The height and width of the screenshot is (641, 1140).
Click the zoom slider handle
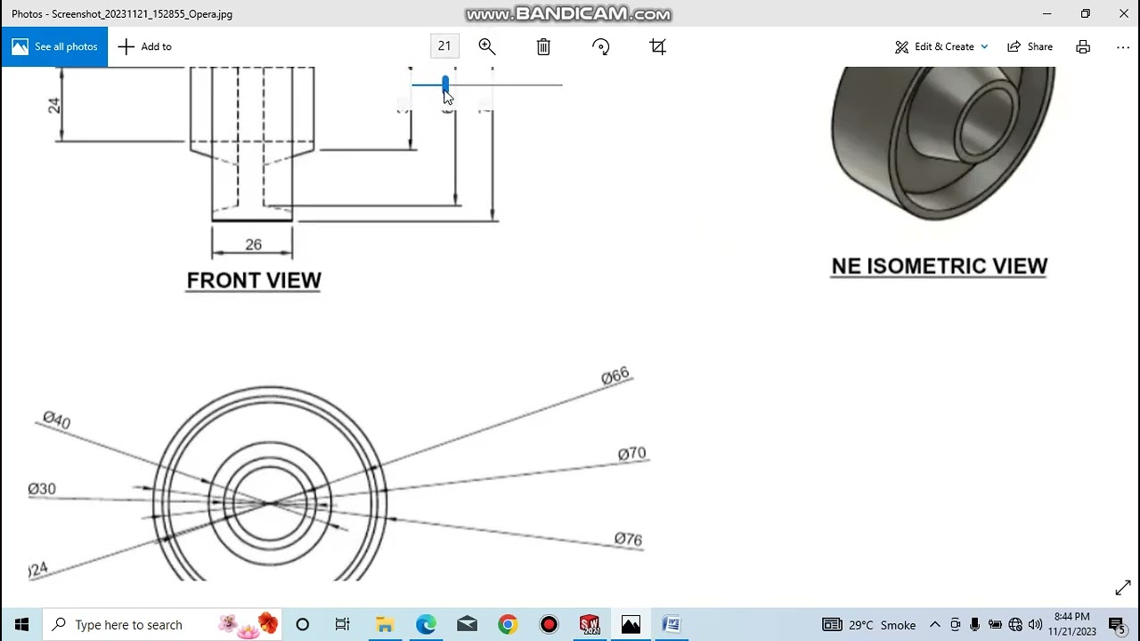pyautogui.click(x=445, y=84)
